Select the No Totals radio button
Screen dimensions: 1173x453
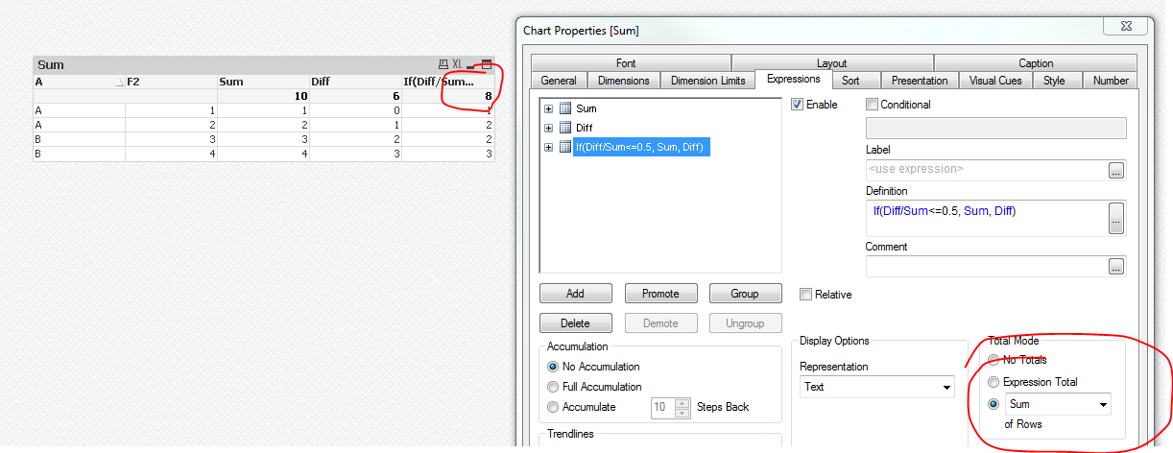click(993, 360)
